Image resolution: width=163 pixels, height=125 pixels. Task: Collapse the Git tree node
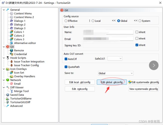(4, 47)
